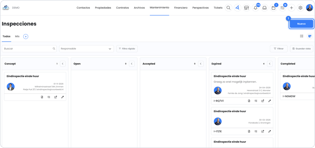Click avatar on Wilhelminastraat card

(11, 87)
